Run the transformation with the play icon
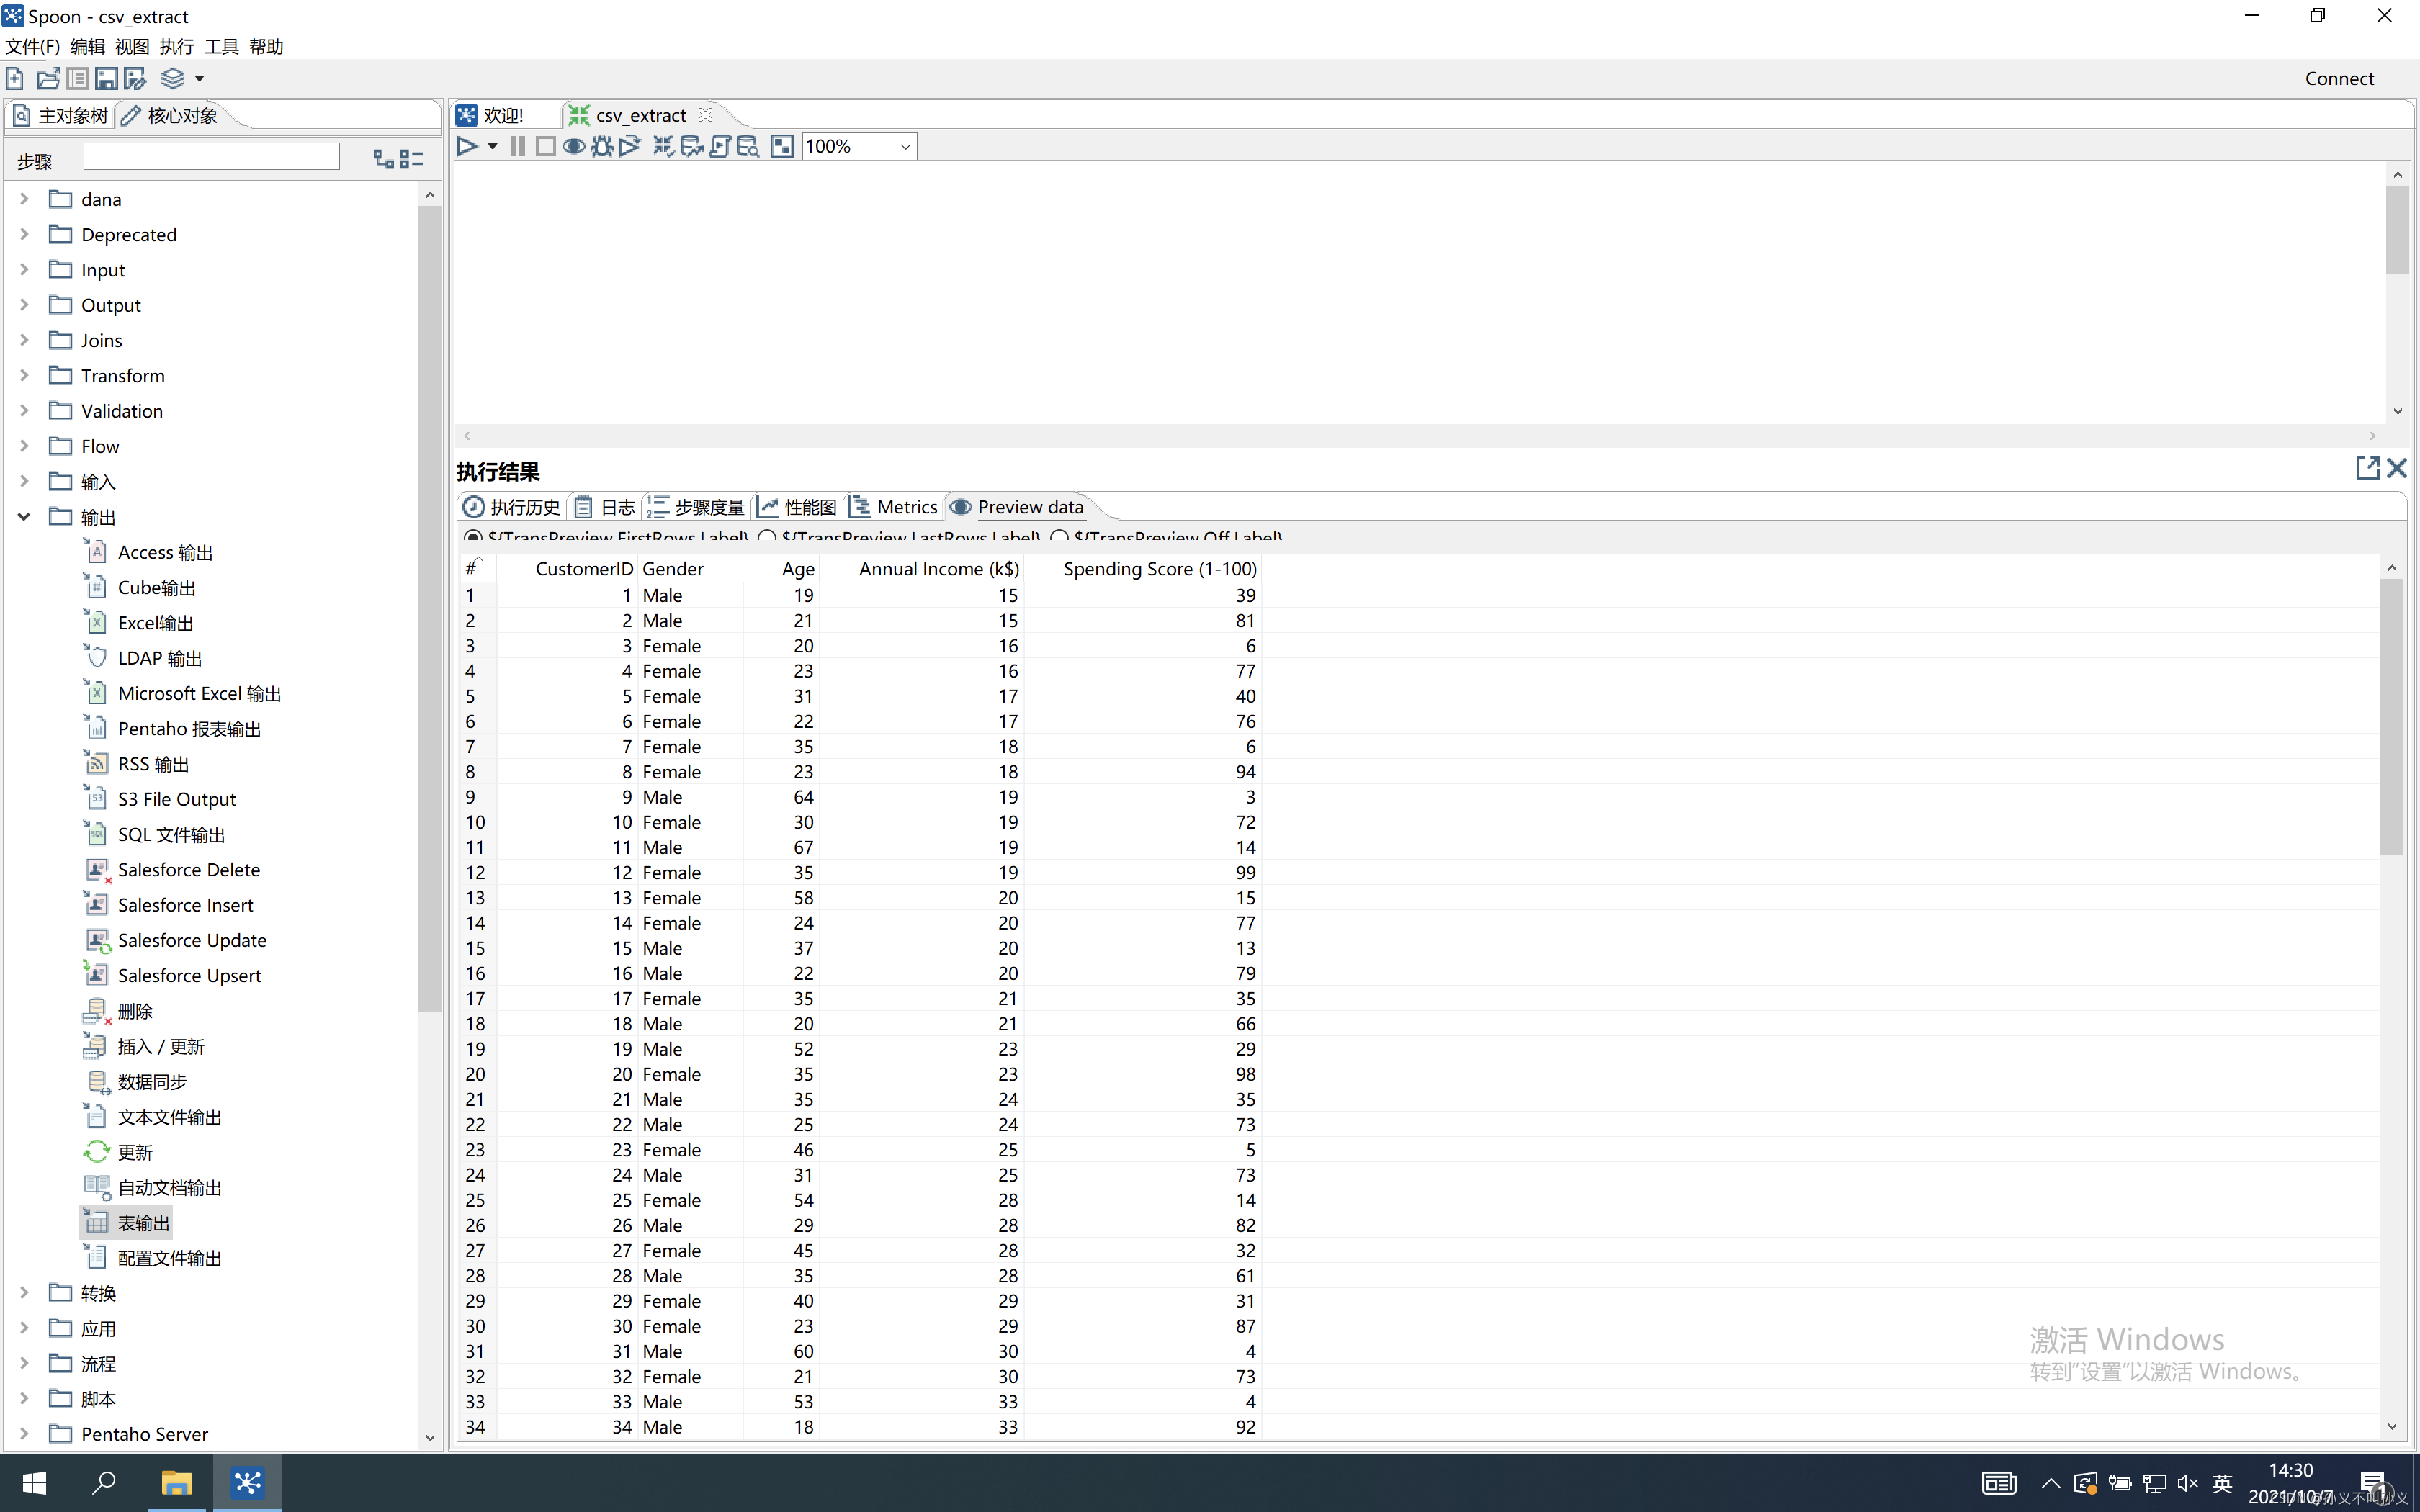 [466, 146]
